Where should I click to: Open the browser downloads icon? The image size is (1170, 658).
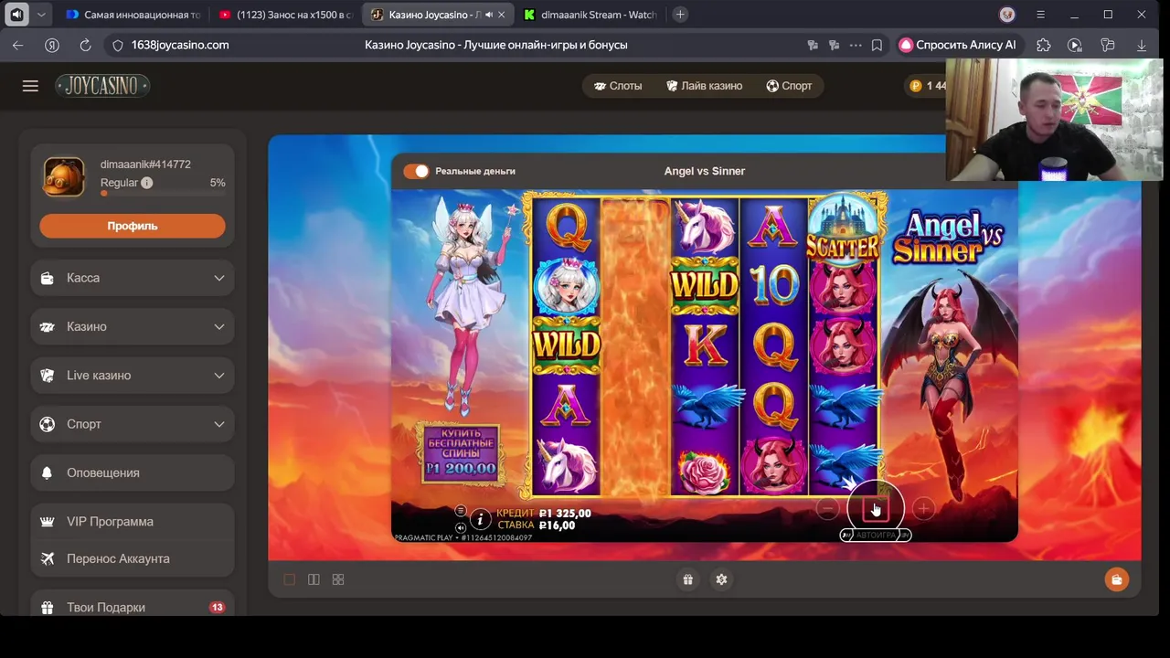pos(1142,45)
